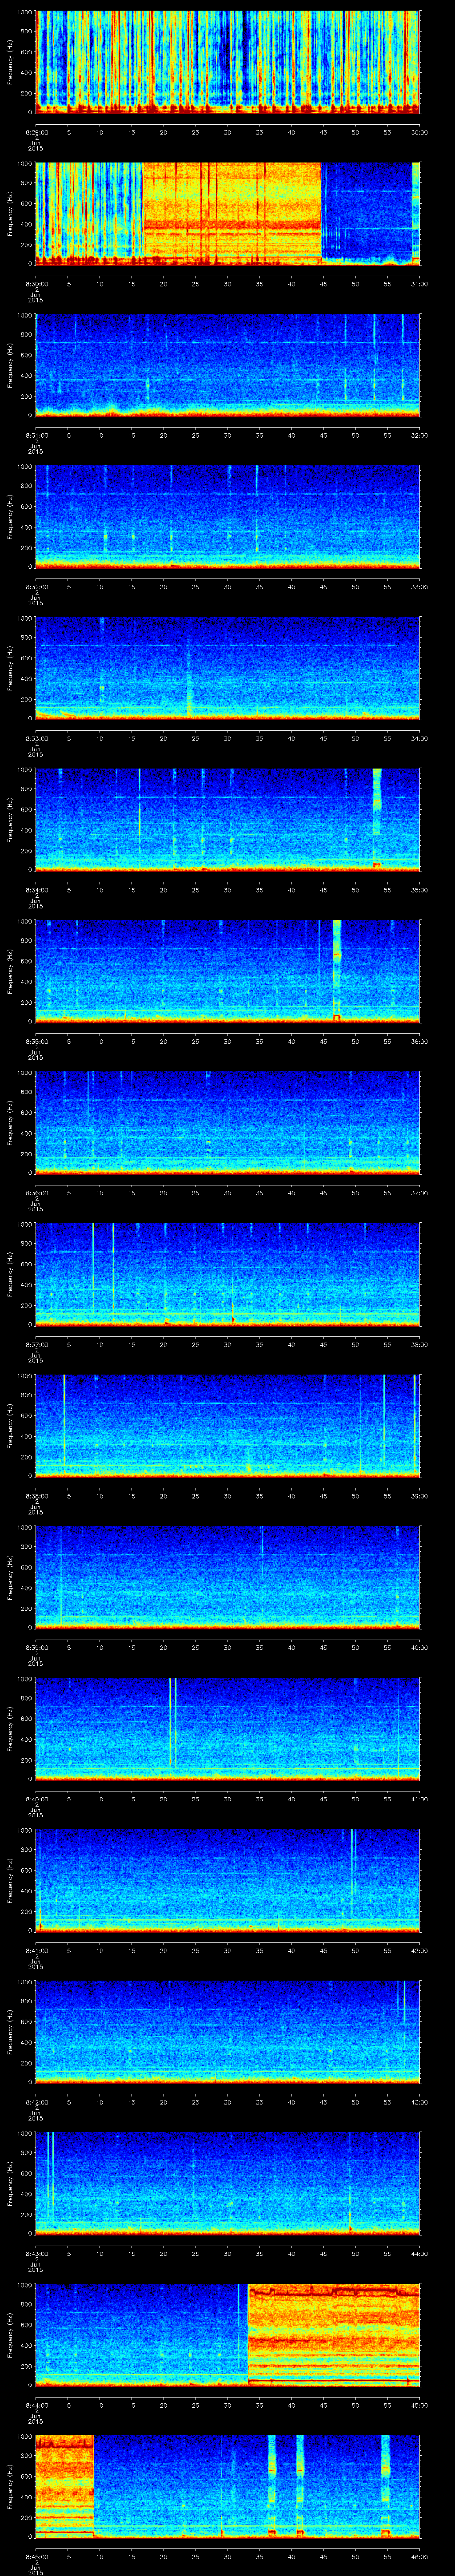Select the spectrogram panel starting at 8:37:00

(228, 1274)
